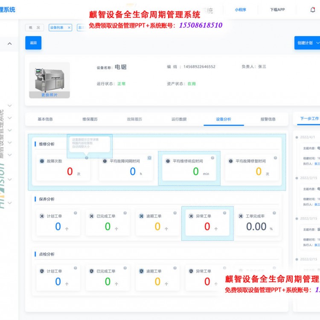Click help icon on 点检分析 逾期工单 card
Image resolution: width=320 pixels, height=320 pixels.
pyautogui.click(x=175, y=268)
